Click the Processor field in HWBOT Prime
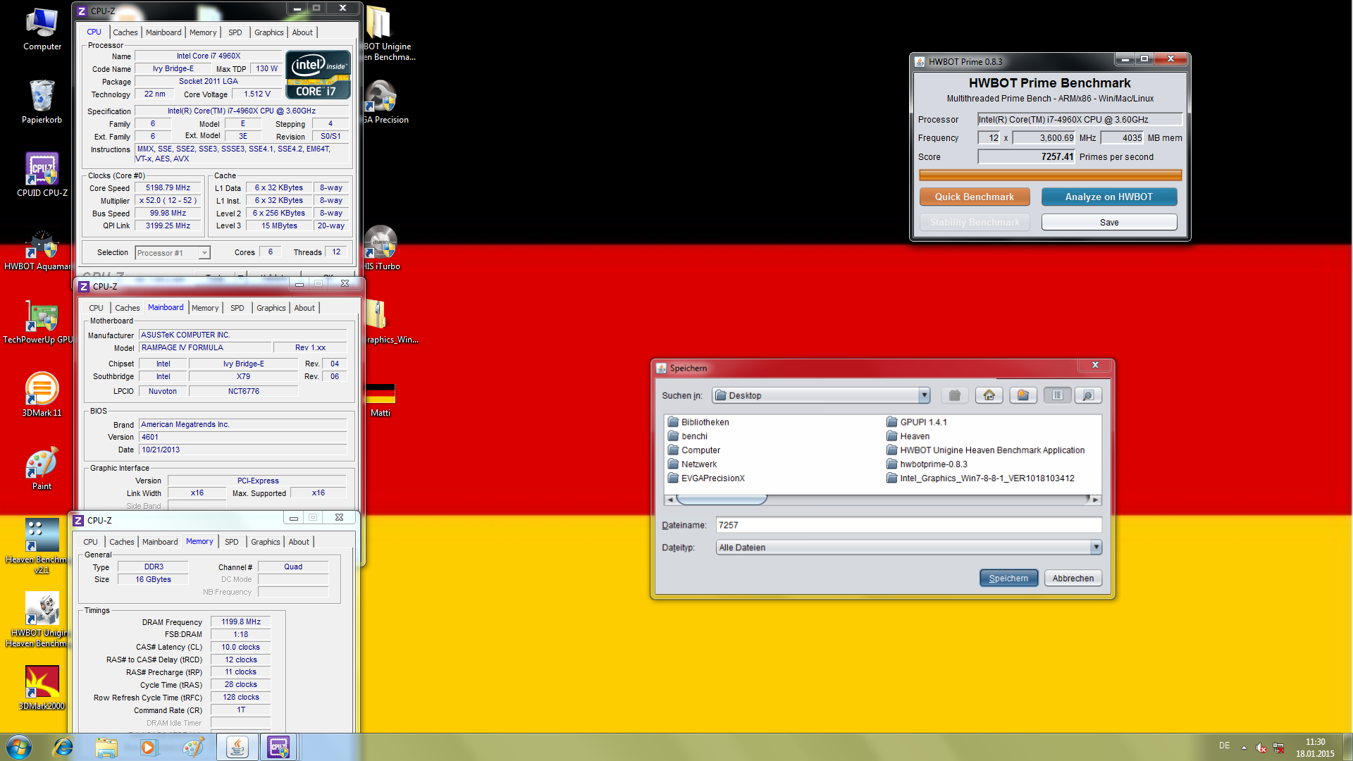This screenshot has height=761, width=1353. 1079,119
